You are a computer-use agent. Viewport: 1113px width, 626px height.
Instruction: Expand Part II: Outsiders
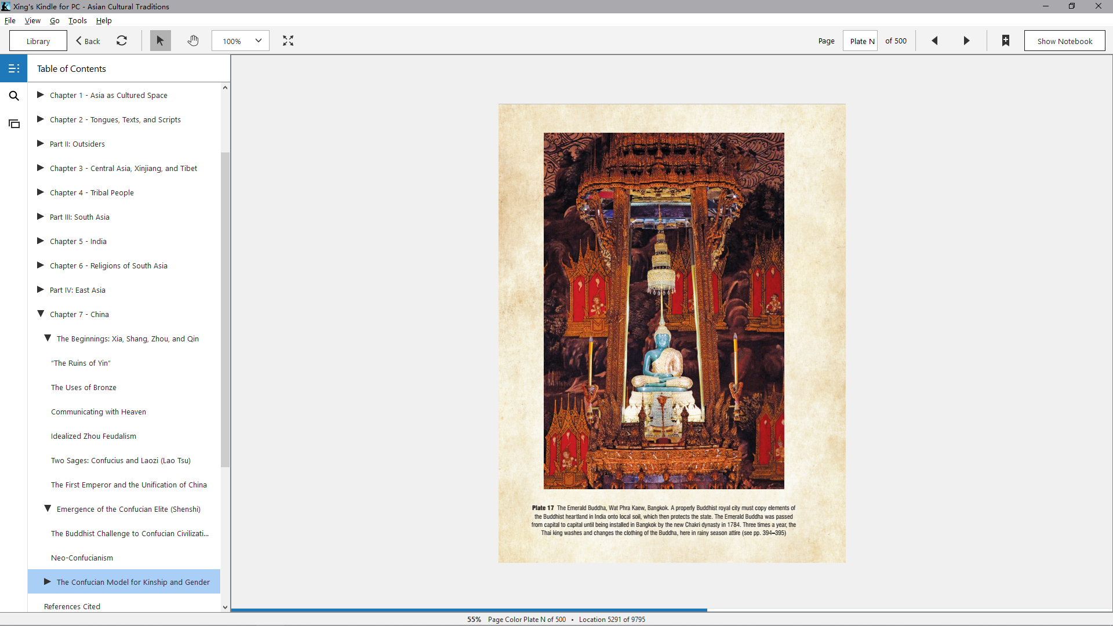tap(41, 143)
